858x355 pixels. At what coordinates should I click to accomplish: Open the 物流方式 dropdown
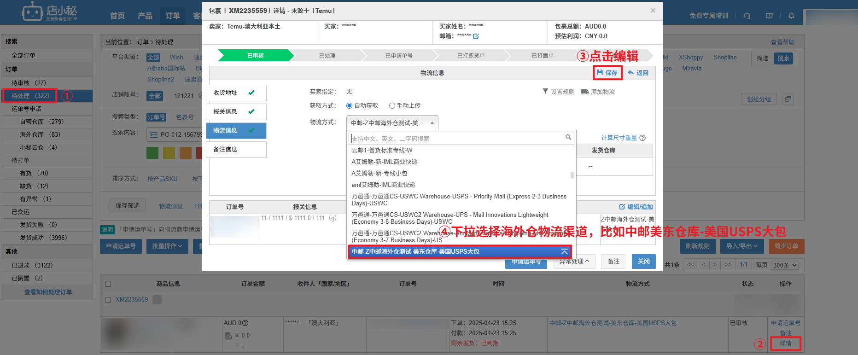(392, 123)
